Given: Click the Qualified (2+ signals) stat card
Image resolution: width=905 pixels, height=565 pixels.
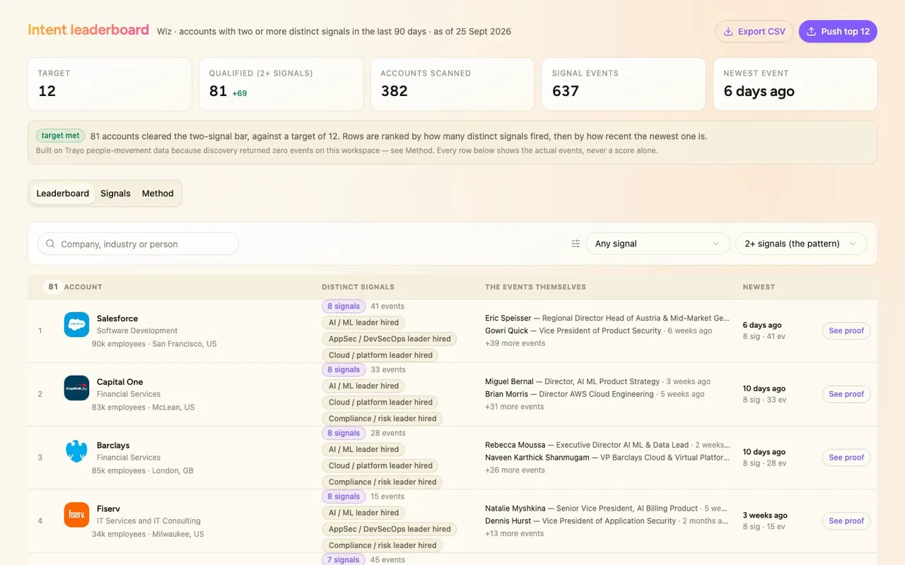Looking at the screenshot, I should 281,84.
